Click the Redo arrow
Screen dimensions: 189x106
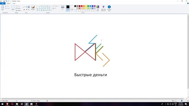click(x=8, y=1)
